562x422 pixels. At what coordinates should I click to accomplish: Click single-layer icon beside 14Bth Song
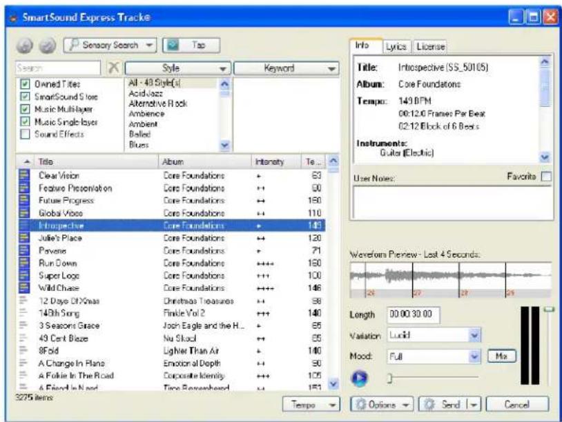[23, 313]
